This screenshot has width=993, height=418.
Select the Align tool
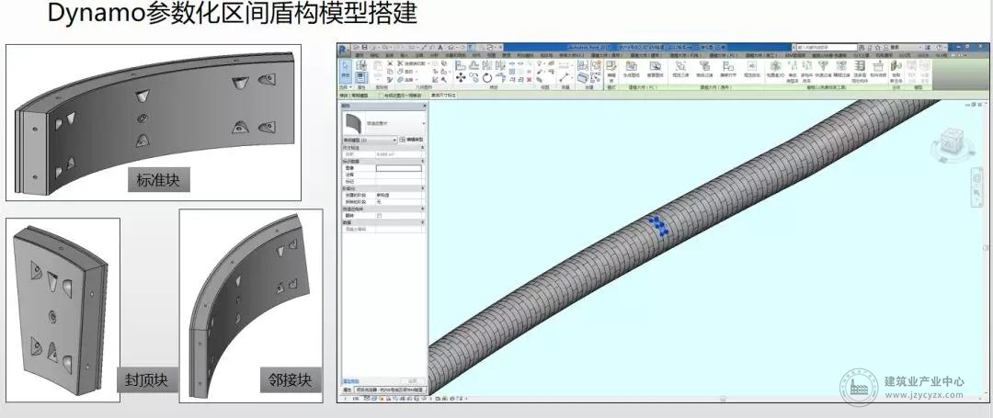pos(461,65)
